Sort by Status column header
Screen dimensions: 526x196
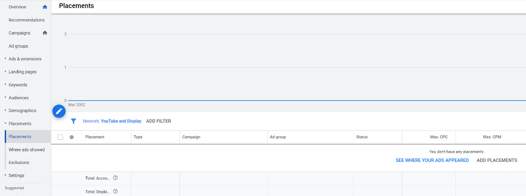tap(362, 137)
